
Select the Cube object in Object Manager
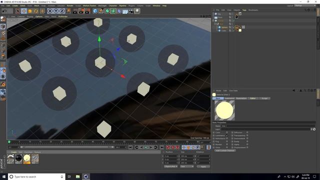[223, 30]
